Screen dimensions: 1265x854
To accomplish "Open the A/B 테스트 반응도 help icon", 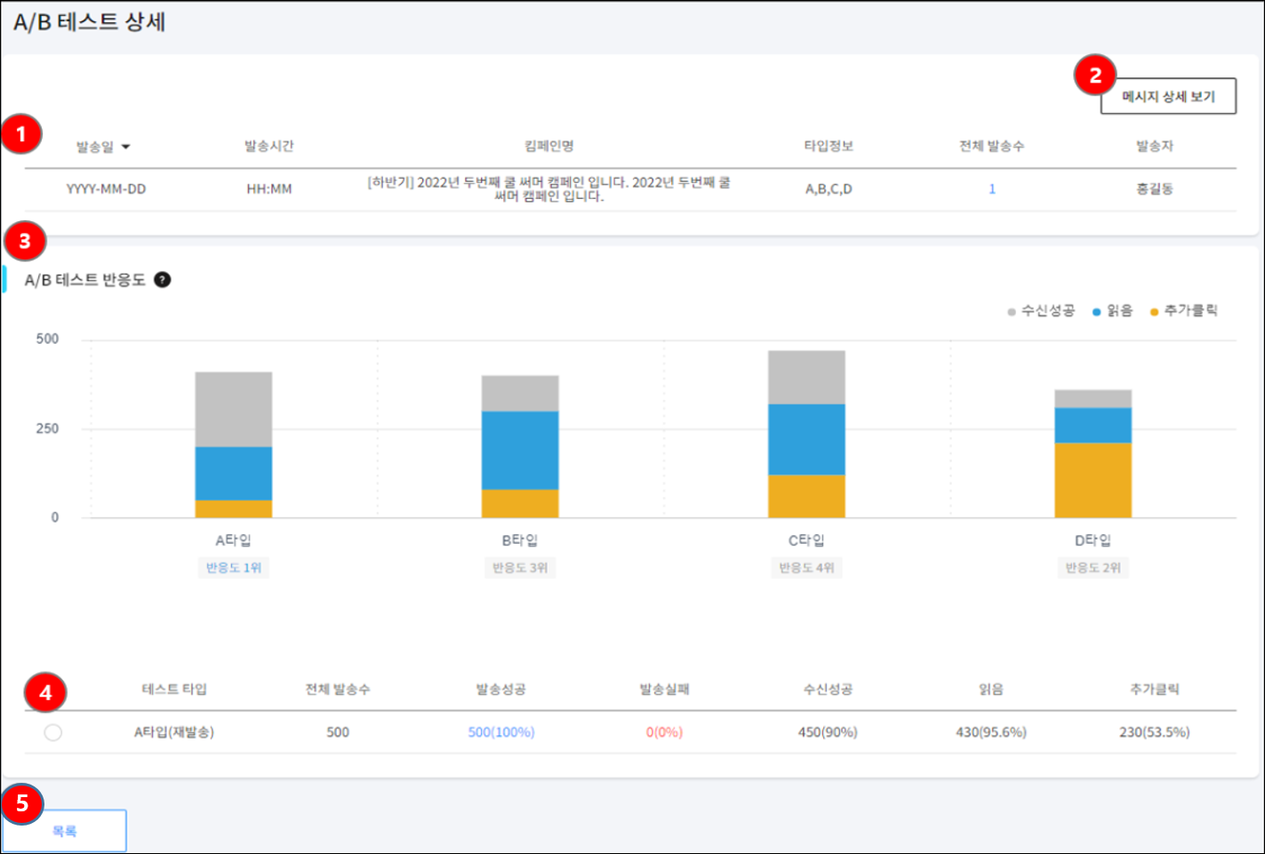I will [163, 280].
